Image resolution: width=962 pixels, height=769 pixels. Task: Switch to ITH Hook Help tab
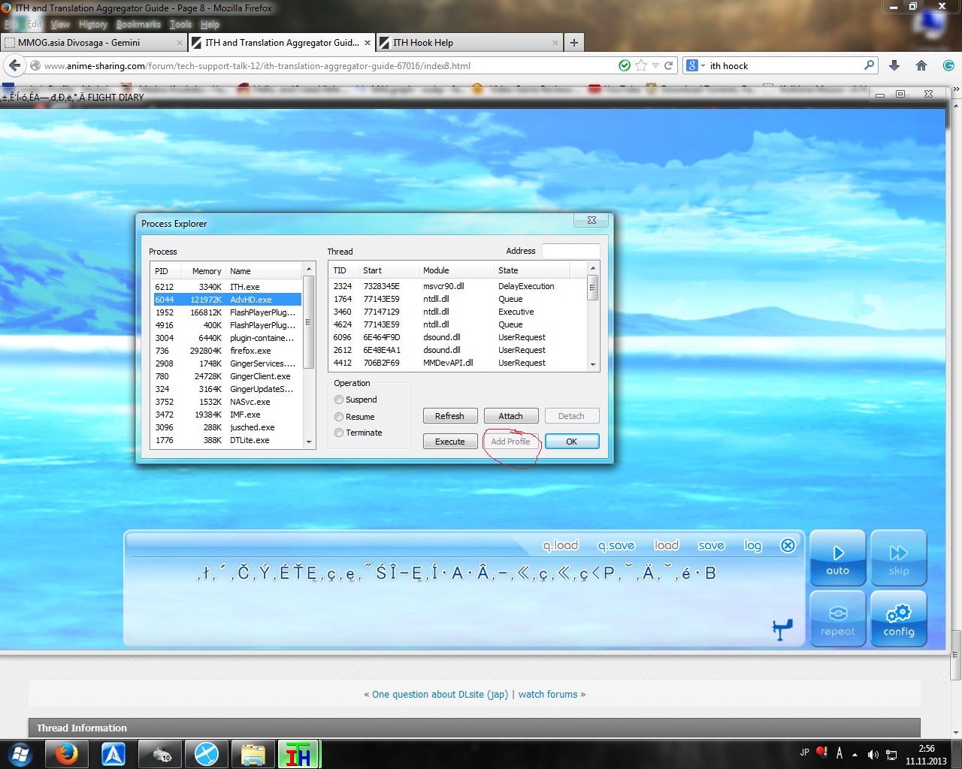470,43
